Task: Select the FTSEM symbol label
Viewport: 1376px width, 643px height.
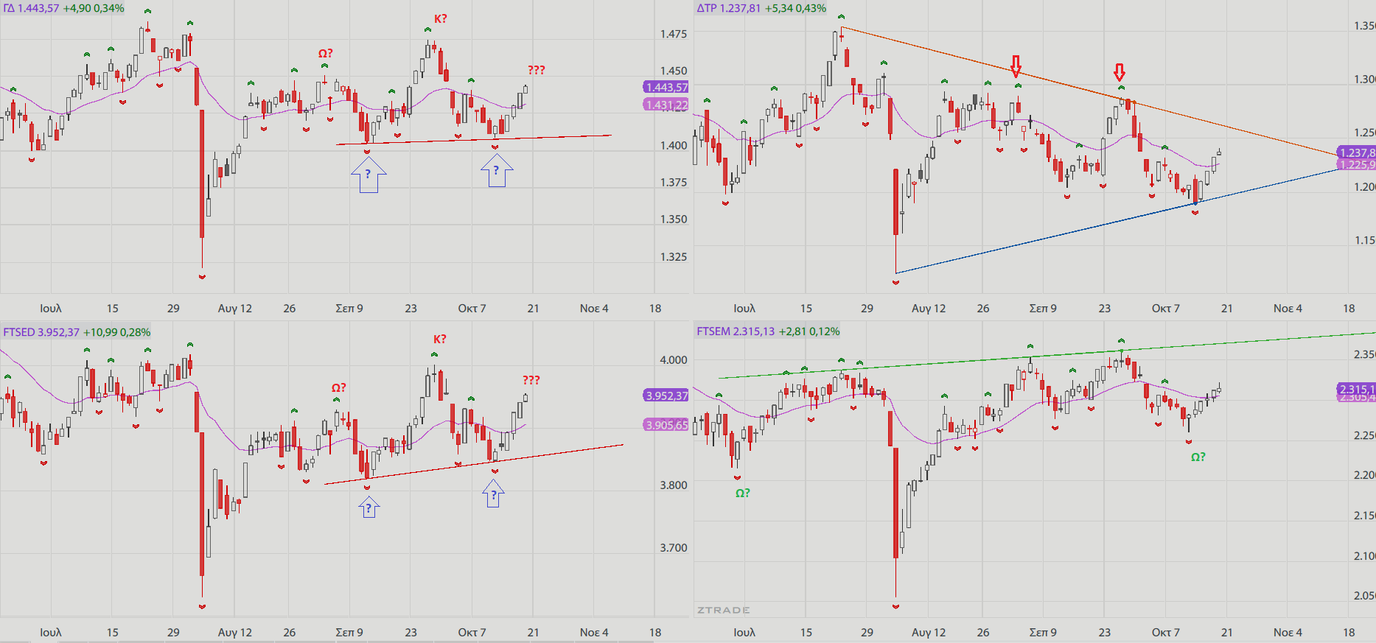Action: tap(713, 331)
